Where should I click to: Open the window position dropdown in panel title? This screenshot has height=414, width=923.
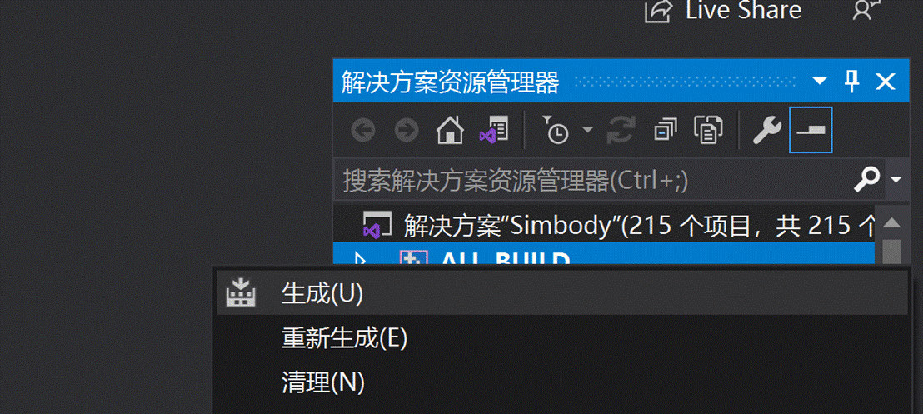[820, 82]
